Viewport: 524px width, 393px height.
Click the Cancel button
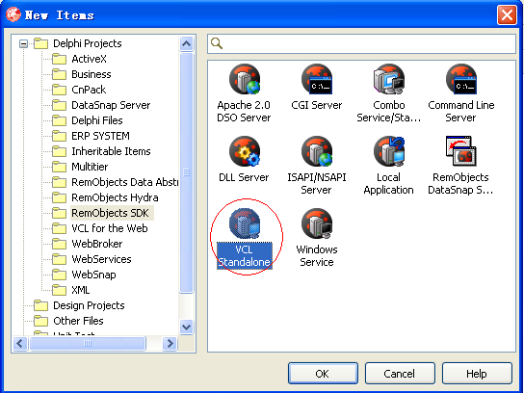pyautogui.click(x=400, y=374)
